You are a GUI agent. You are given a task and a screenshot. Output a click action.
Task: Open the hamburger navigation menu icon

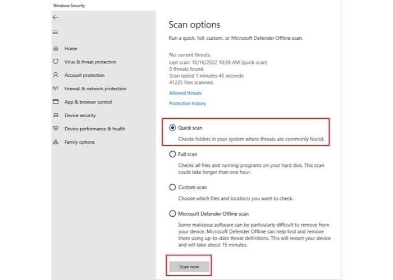(55, 32)
